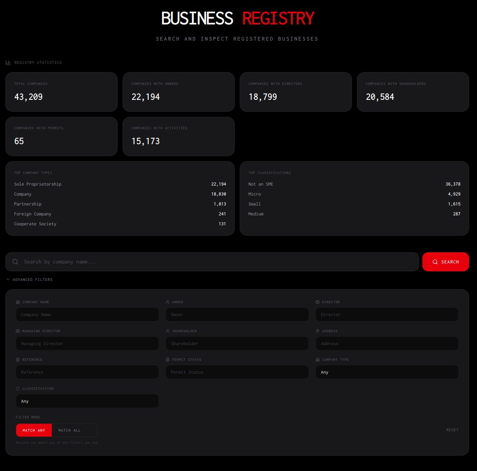
Task: Click the Shareholder people icon
Action: coord(168,331)
